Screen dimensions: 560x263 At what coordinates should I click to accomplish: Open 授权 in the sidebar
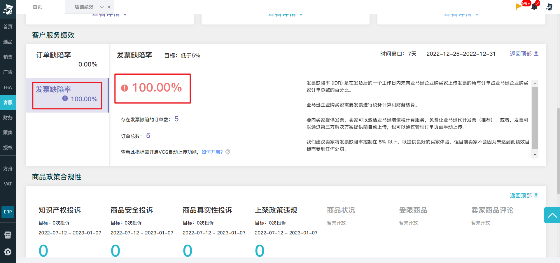click(8, 148)
